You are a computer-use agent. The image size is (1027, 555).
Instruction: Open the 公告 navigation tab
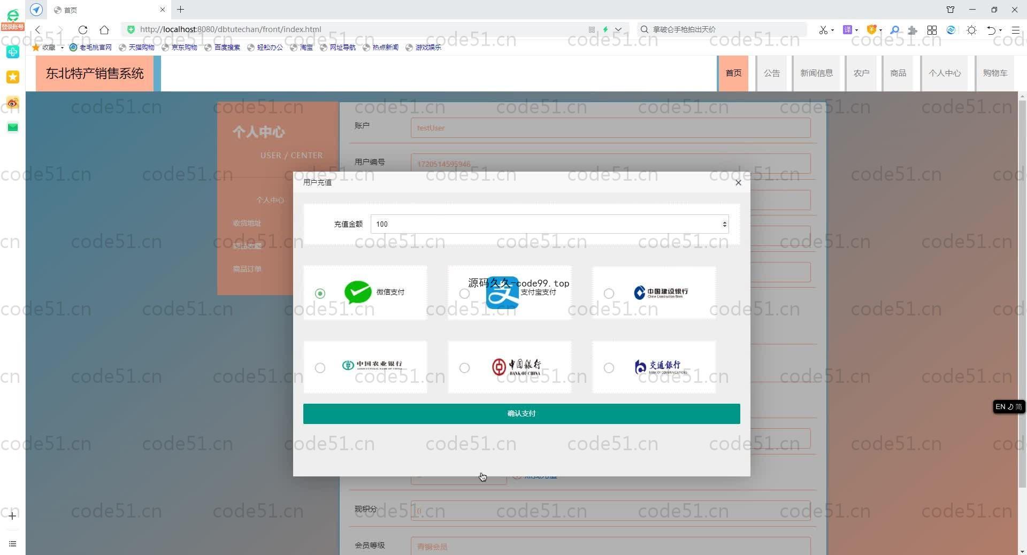click(771, 73)
